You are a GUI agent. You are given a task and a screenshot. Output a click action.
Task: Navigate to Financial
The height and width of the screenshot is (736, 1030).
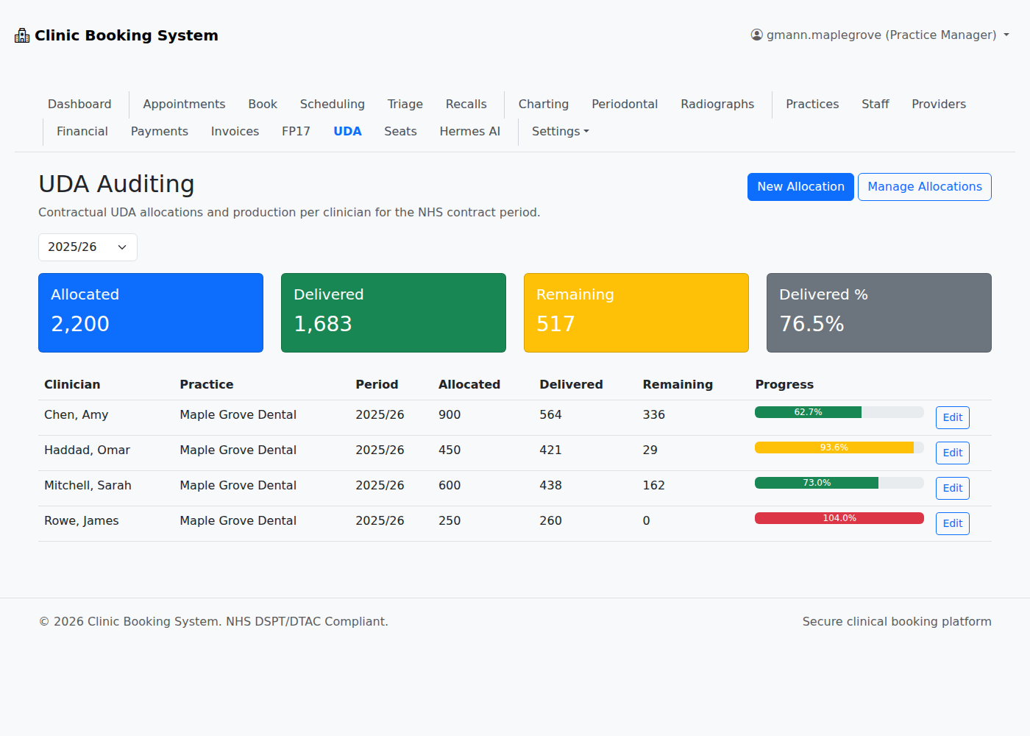(82, 131)
